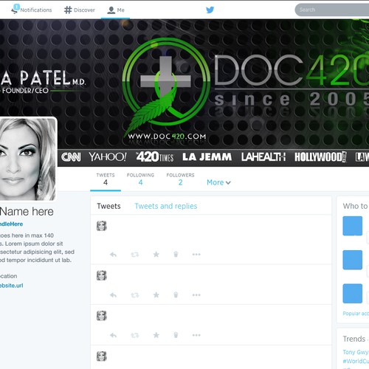Click second suggested account avatar

tap(353, 260)
